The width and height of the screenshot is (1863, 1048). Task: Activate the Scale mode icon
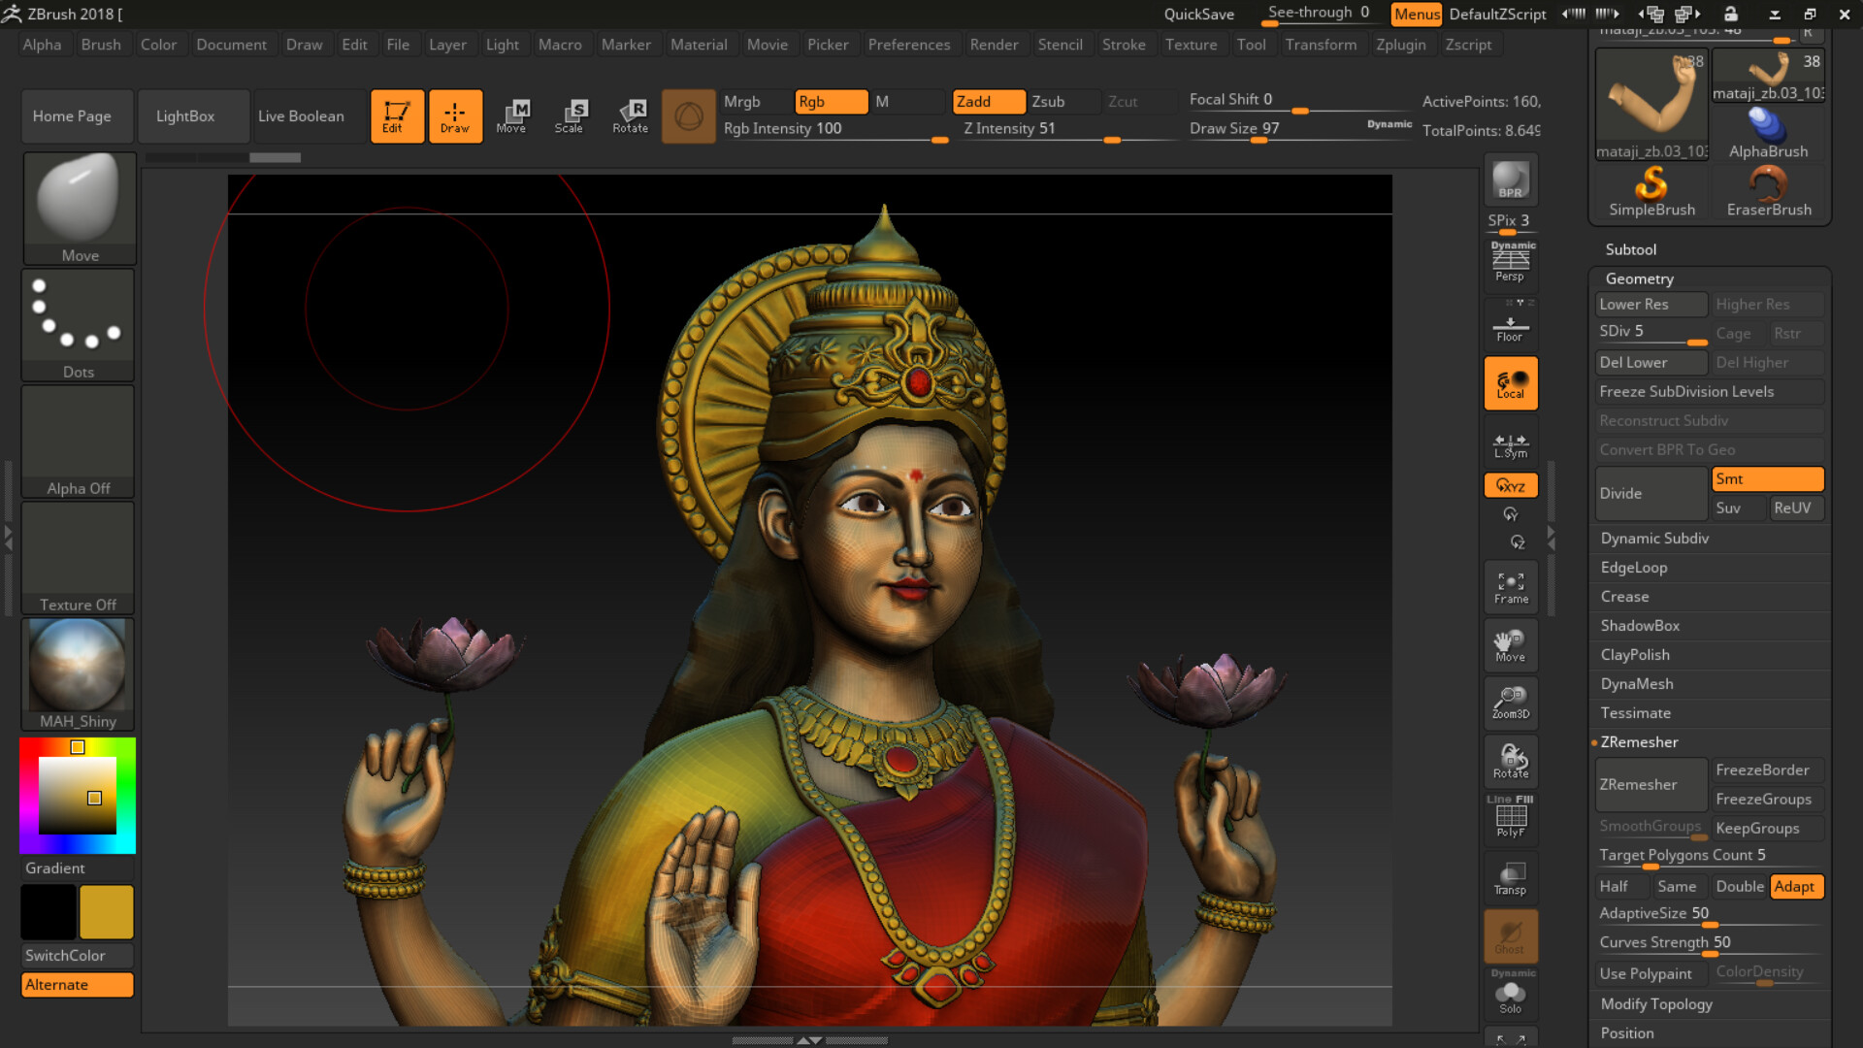(x=572, y=115)
